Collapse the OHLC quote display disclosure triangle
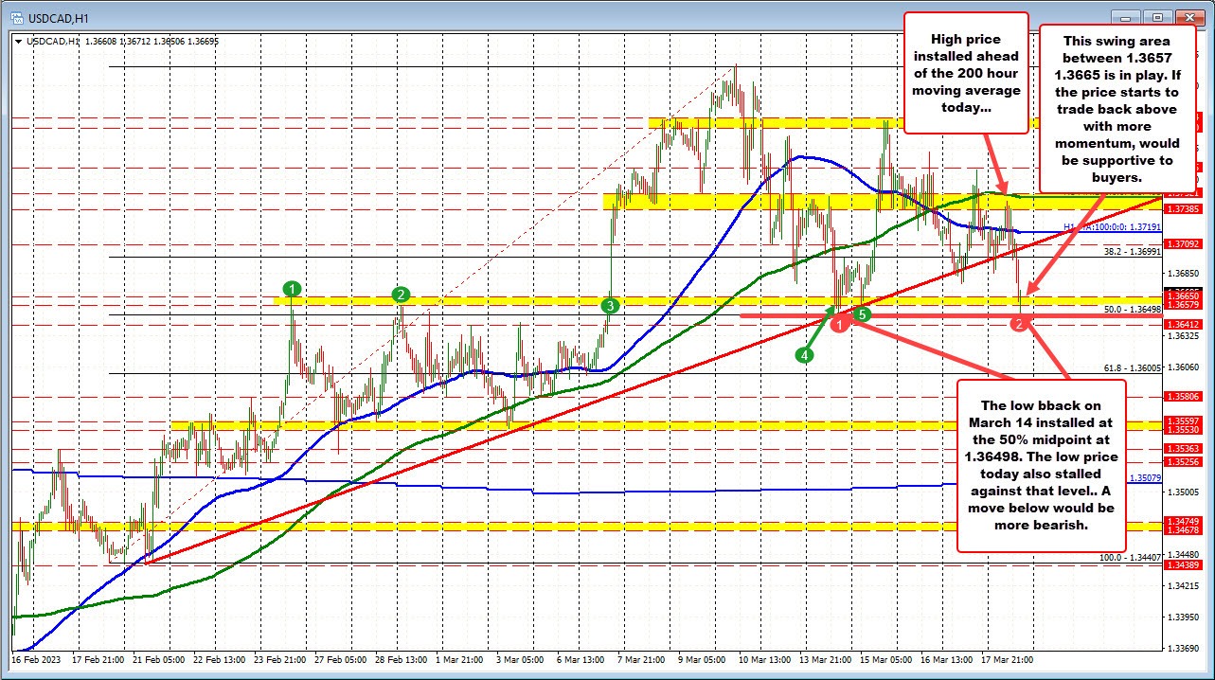The width and height of the screenshot is (1215, 680). (x=17, y=42)
